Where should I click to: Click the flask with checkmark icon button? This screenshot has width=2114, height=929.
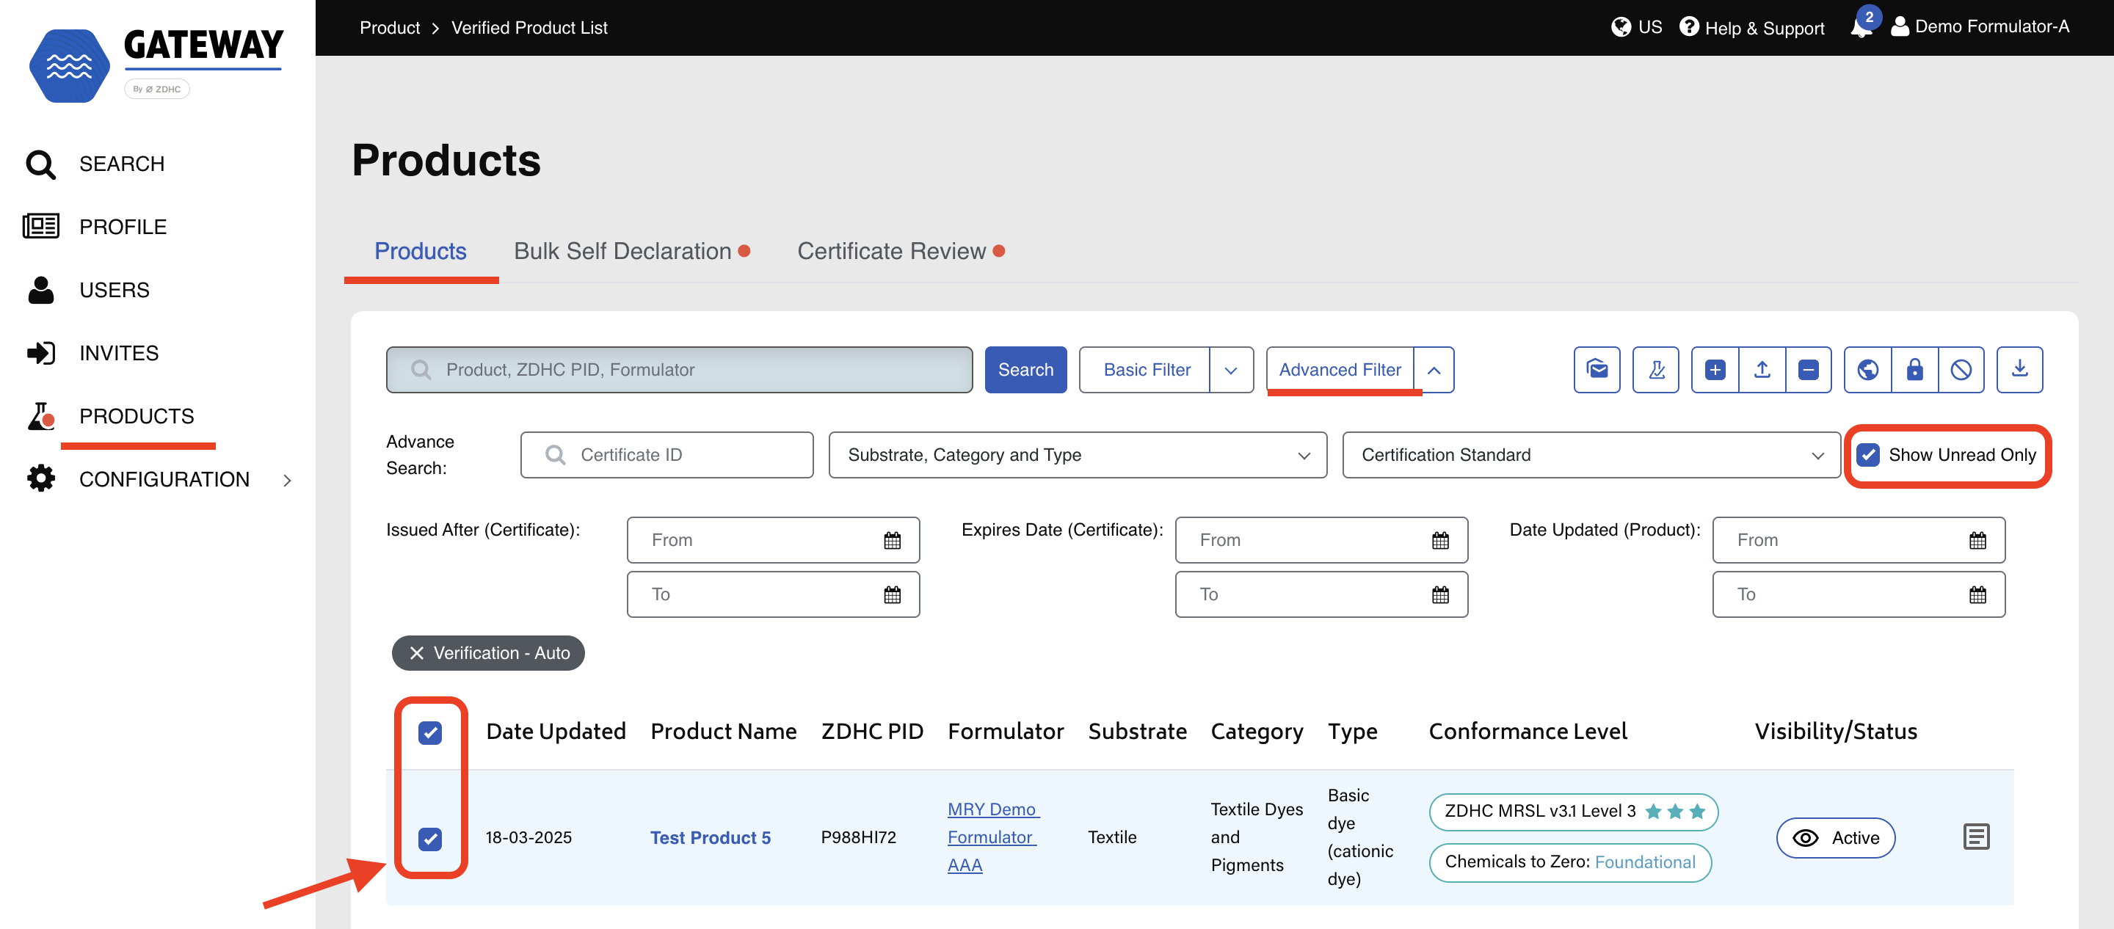click(x=1655, y=370)
